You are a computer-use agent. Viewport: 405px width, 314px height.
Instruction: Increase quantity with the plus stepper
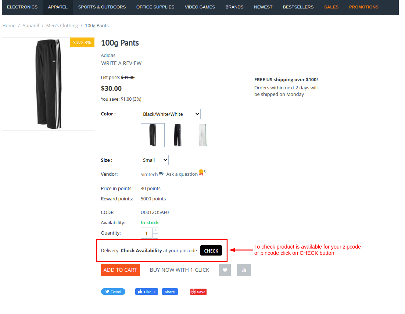pos(155,230)
